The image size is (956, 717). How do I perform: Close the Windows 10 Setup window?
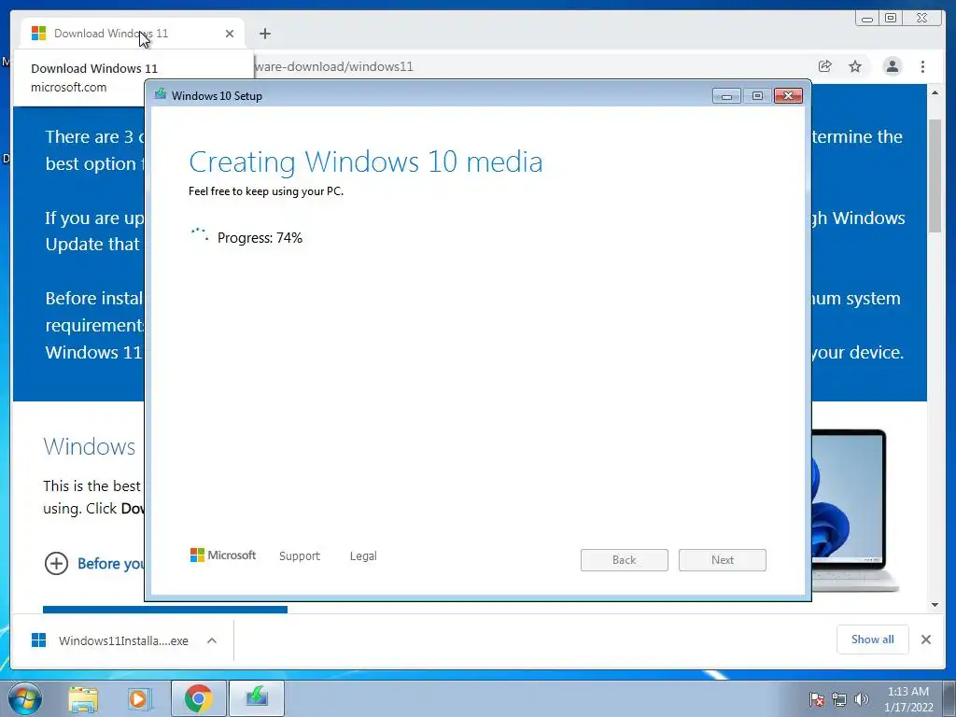788,96
